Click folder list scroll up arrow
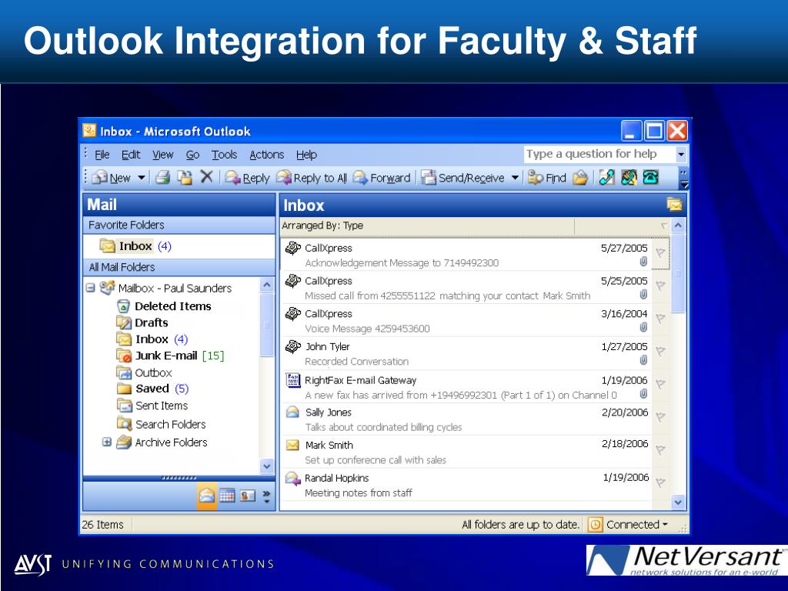Image resolution: width=788 pixels, height=591 pixels. tap(267, 285)
